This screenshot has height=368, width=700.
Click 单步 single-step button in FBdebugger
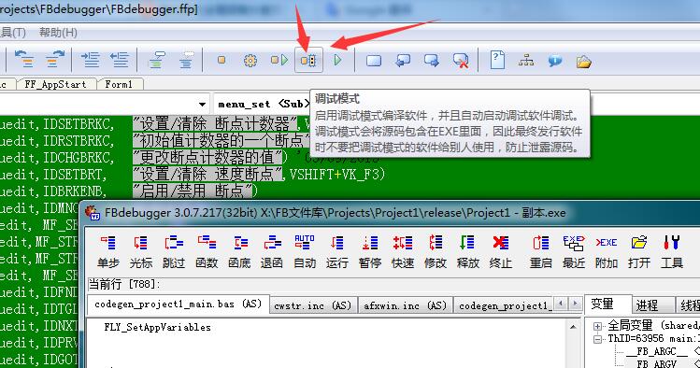click(108, 251)
